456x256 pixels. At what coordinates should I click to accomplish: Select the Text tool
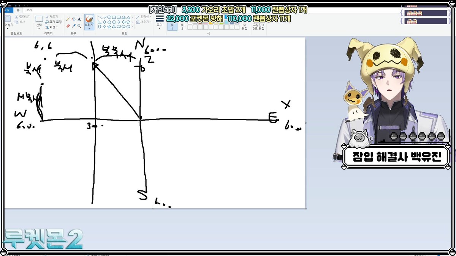[x=79, y=19]
